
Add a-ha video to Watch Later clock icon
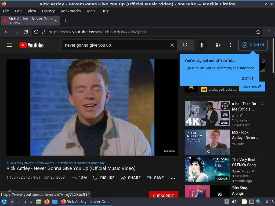coord(225,106)
